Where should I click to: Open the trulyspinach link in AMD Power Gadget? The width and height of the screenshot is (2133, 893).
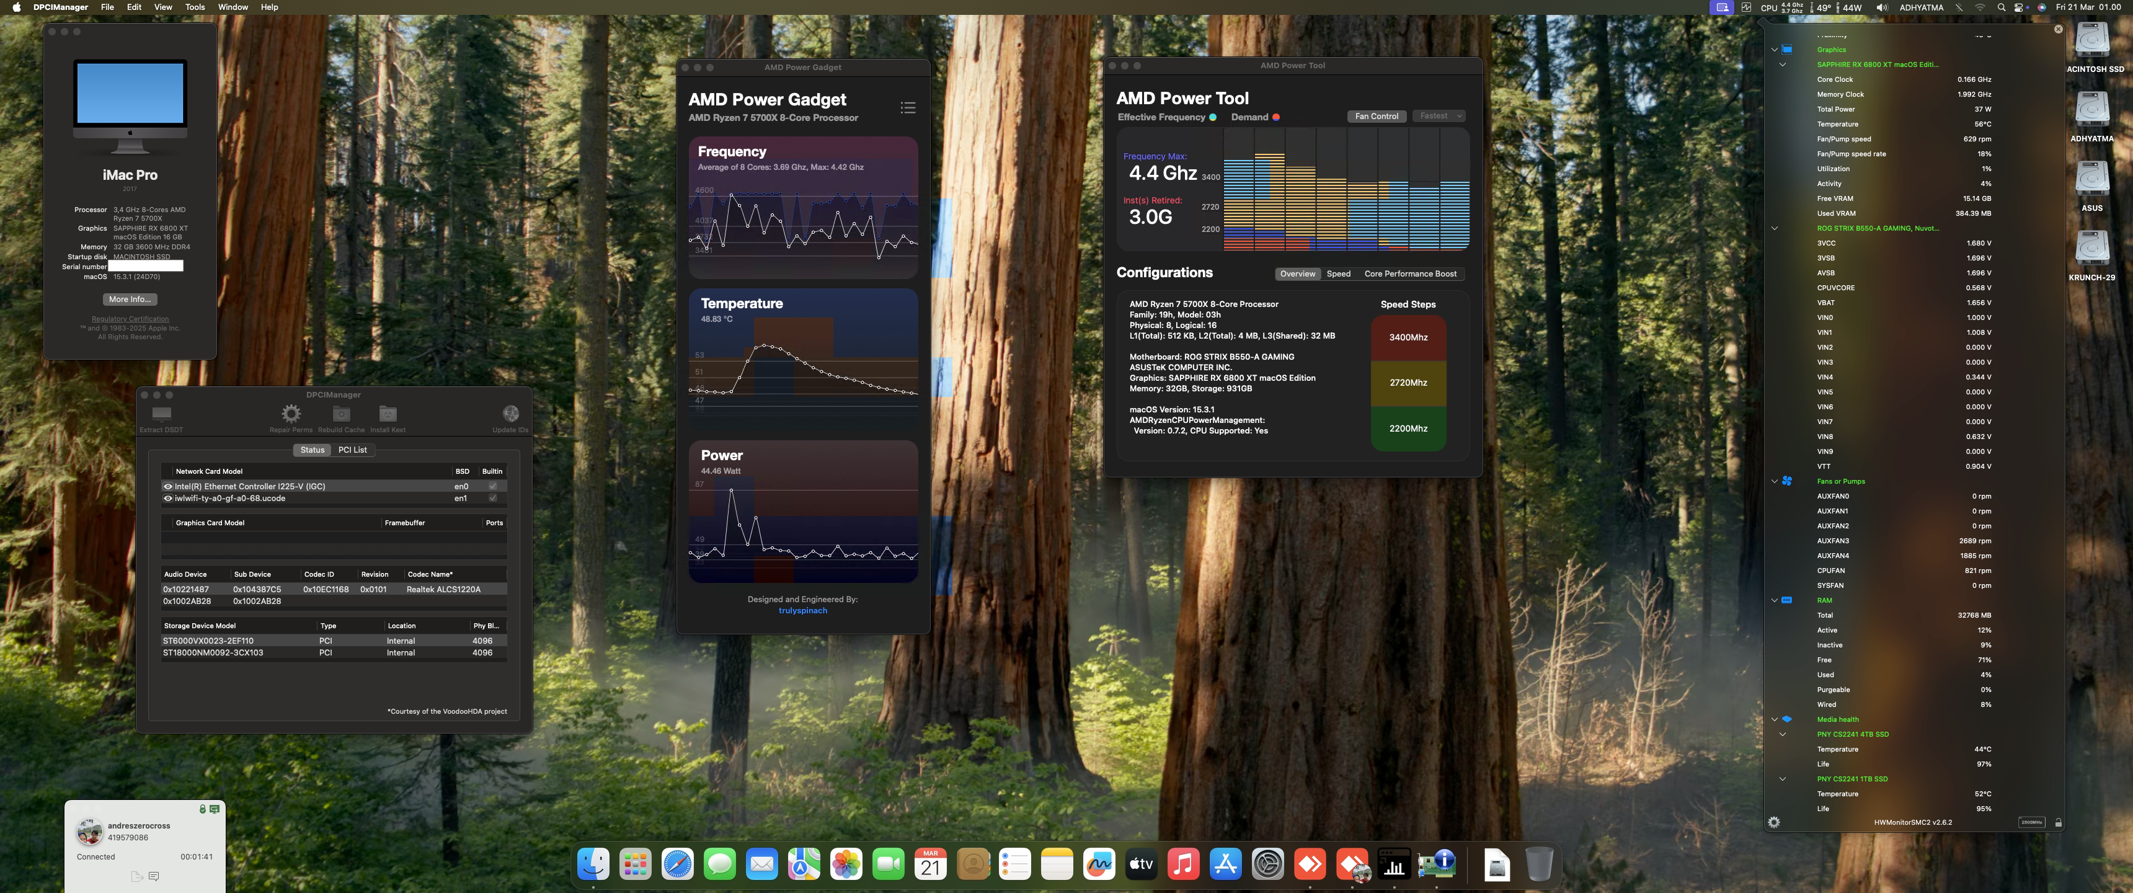tap(802, 610)
